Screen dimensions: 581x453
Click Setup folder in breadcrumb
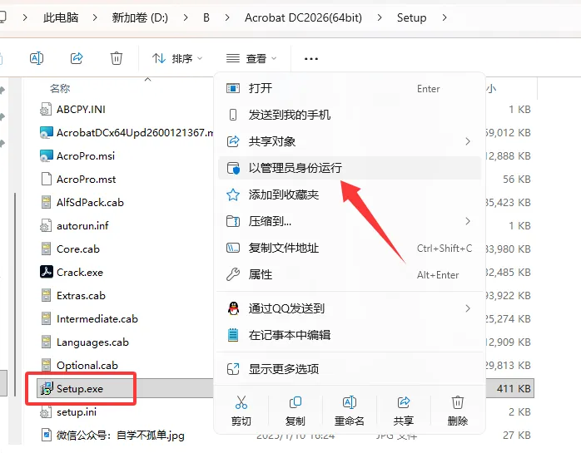[411, 17]
